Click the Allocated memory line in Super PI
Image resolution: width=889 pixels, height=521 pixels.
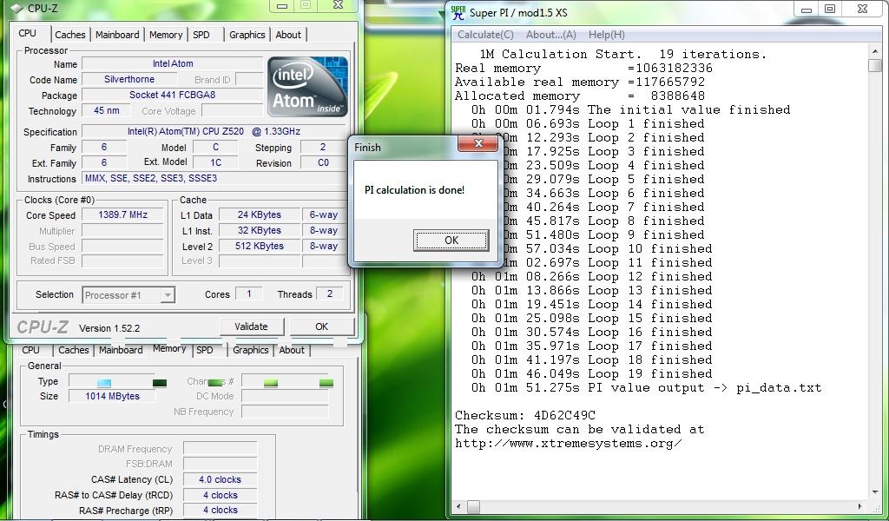(x=579, y=96)
